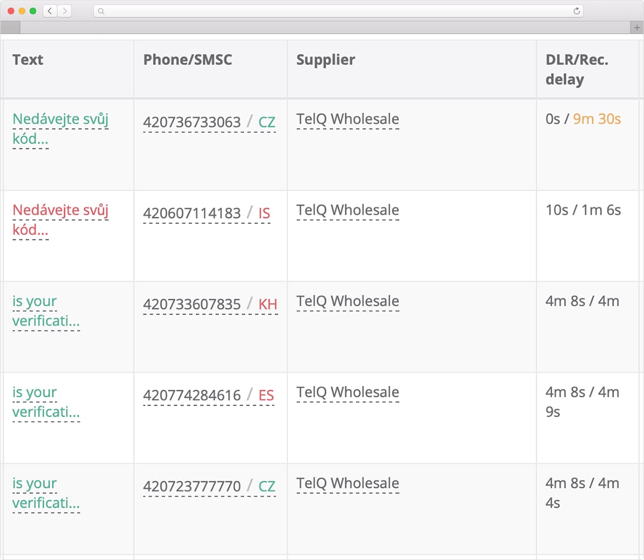The height and width of the screenshot is (560, 644).
Task: Click the Supplier column header
Action: pos(326,60)
